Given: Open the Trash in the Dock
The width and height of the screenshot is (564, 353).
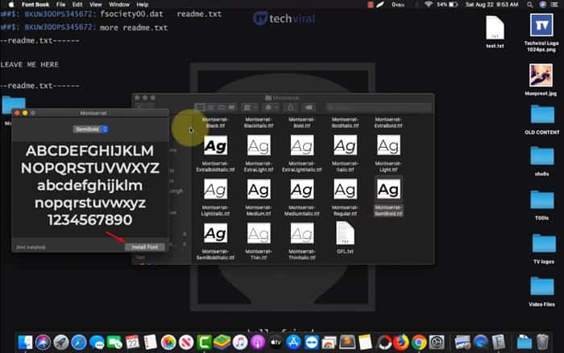Looking at the screenshot, I should pos(542,343).
